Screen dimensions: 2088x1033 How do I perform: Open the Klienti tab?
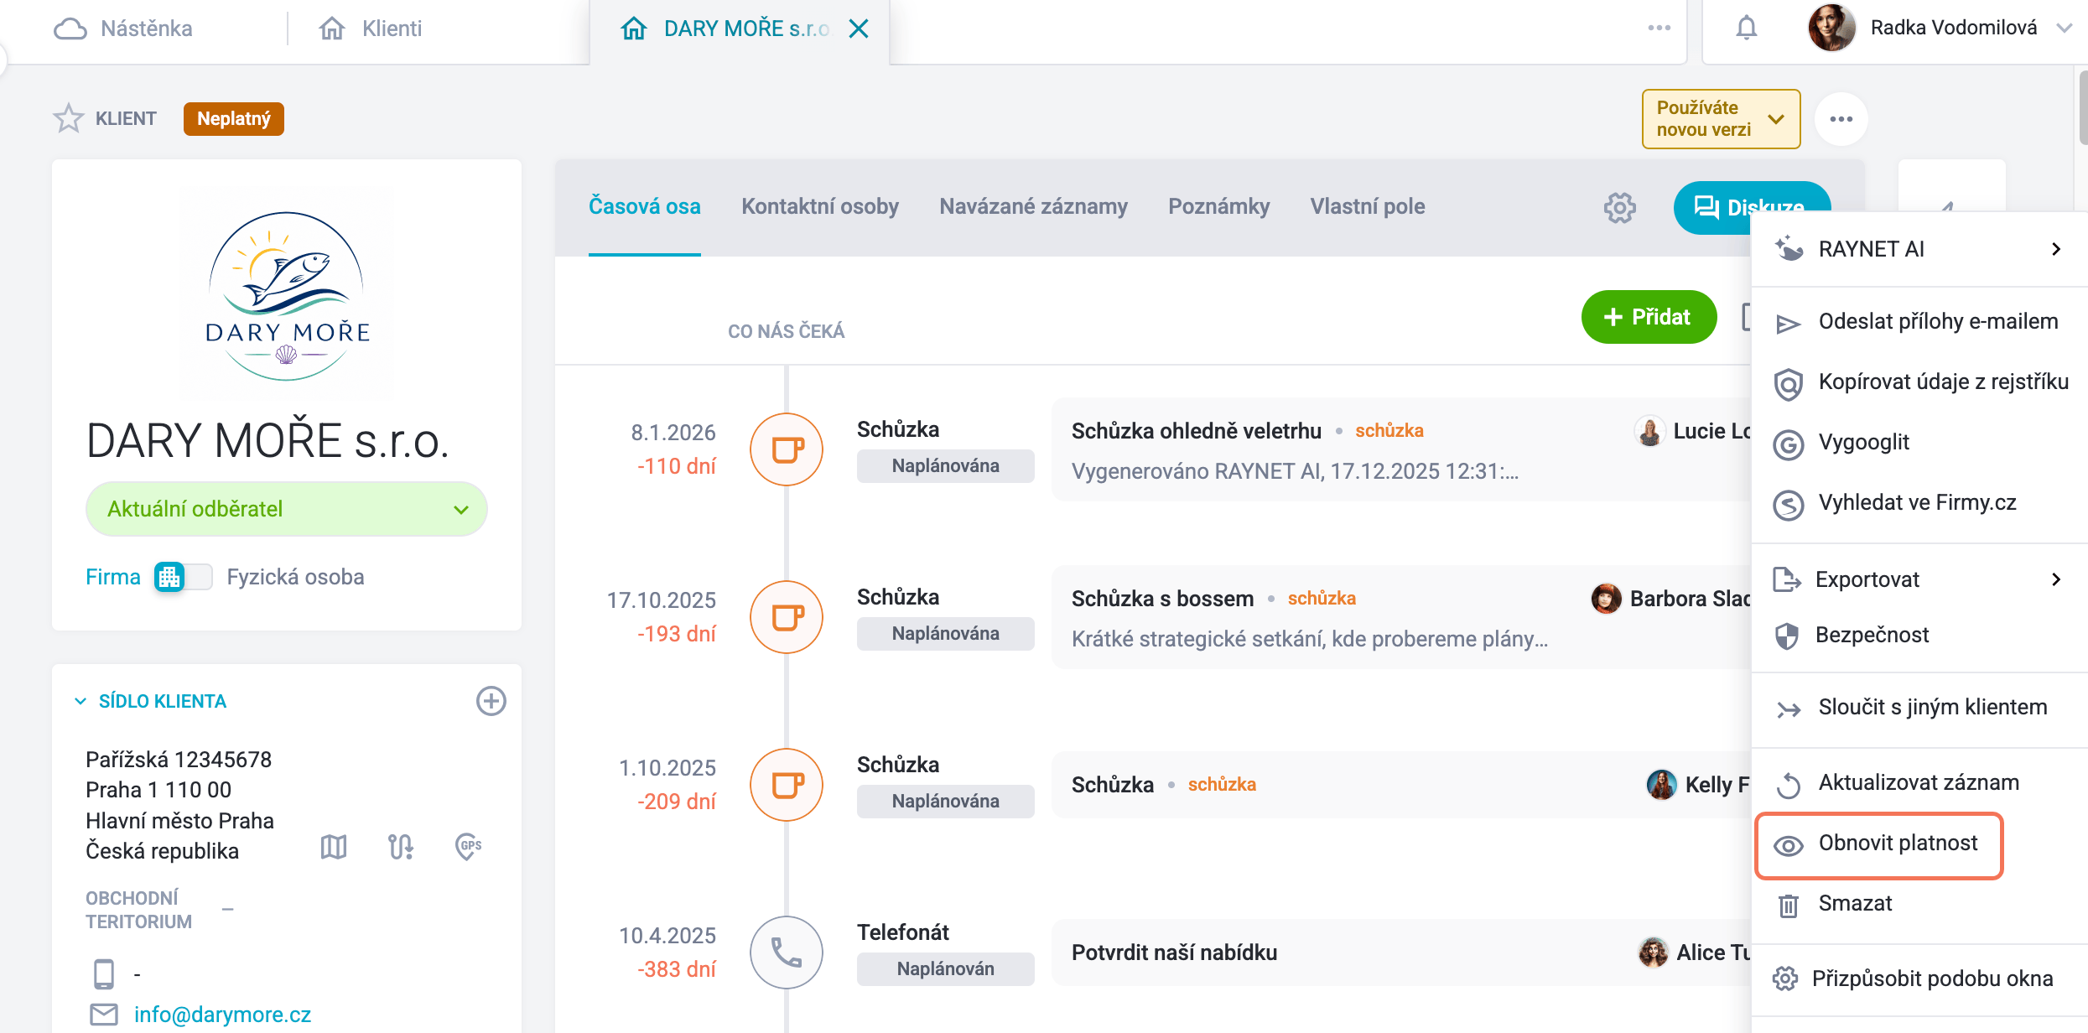pos(370,29)
